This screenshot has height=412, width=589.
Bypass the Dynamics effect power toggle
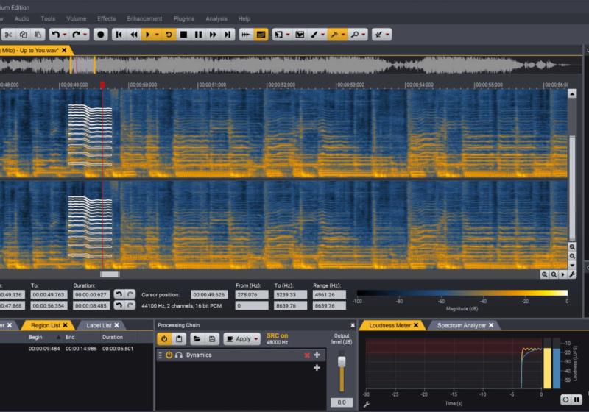tap(169, 355)
